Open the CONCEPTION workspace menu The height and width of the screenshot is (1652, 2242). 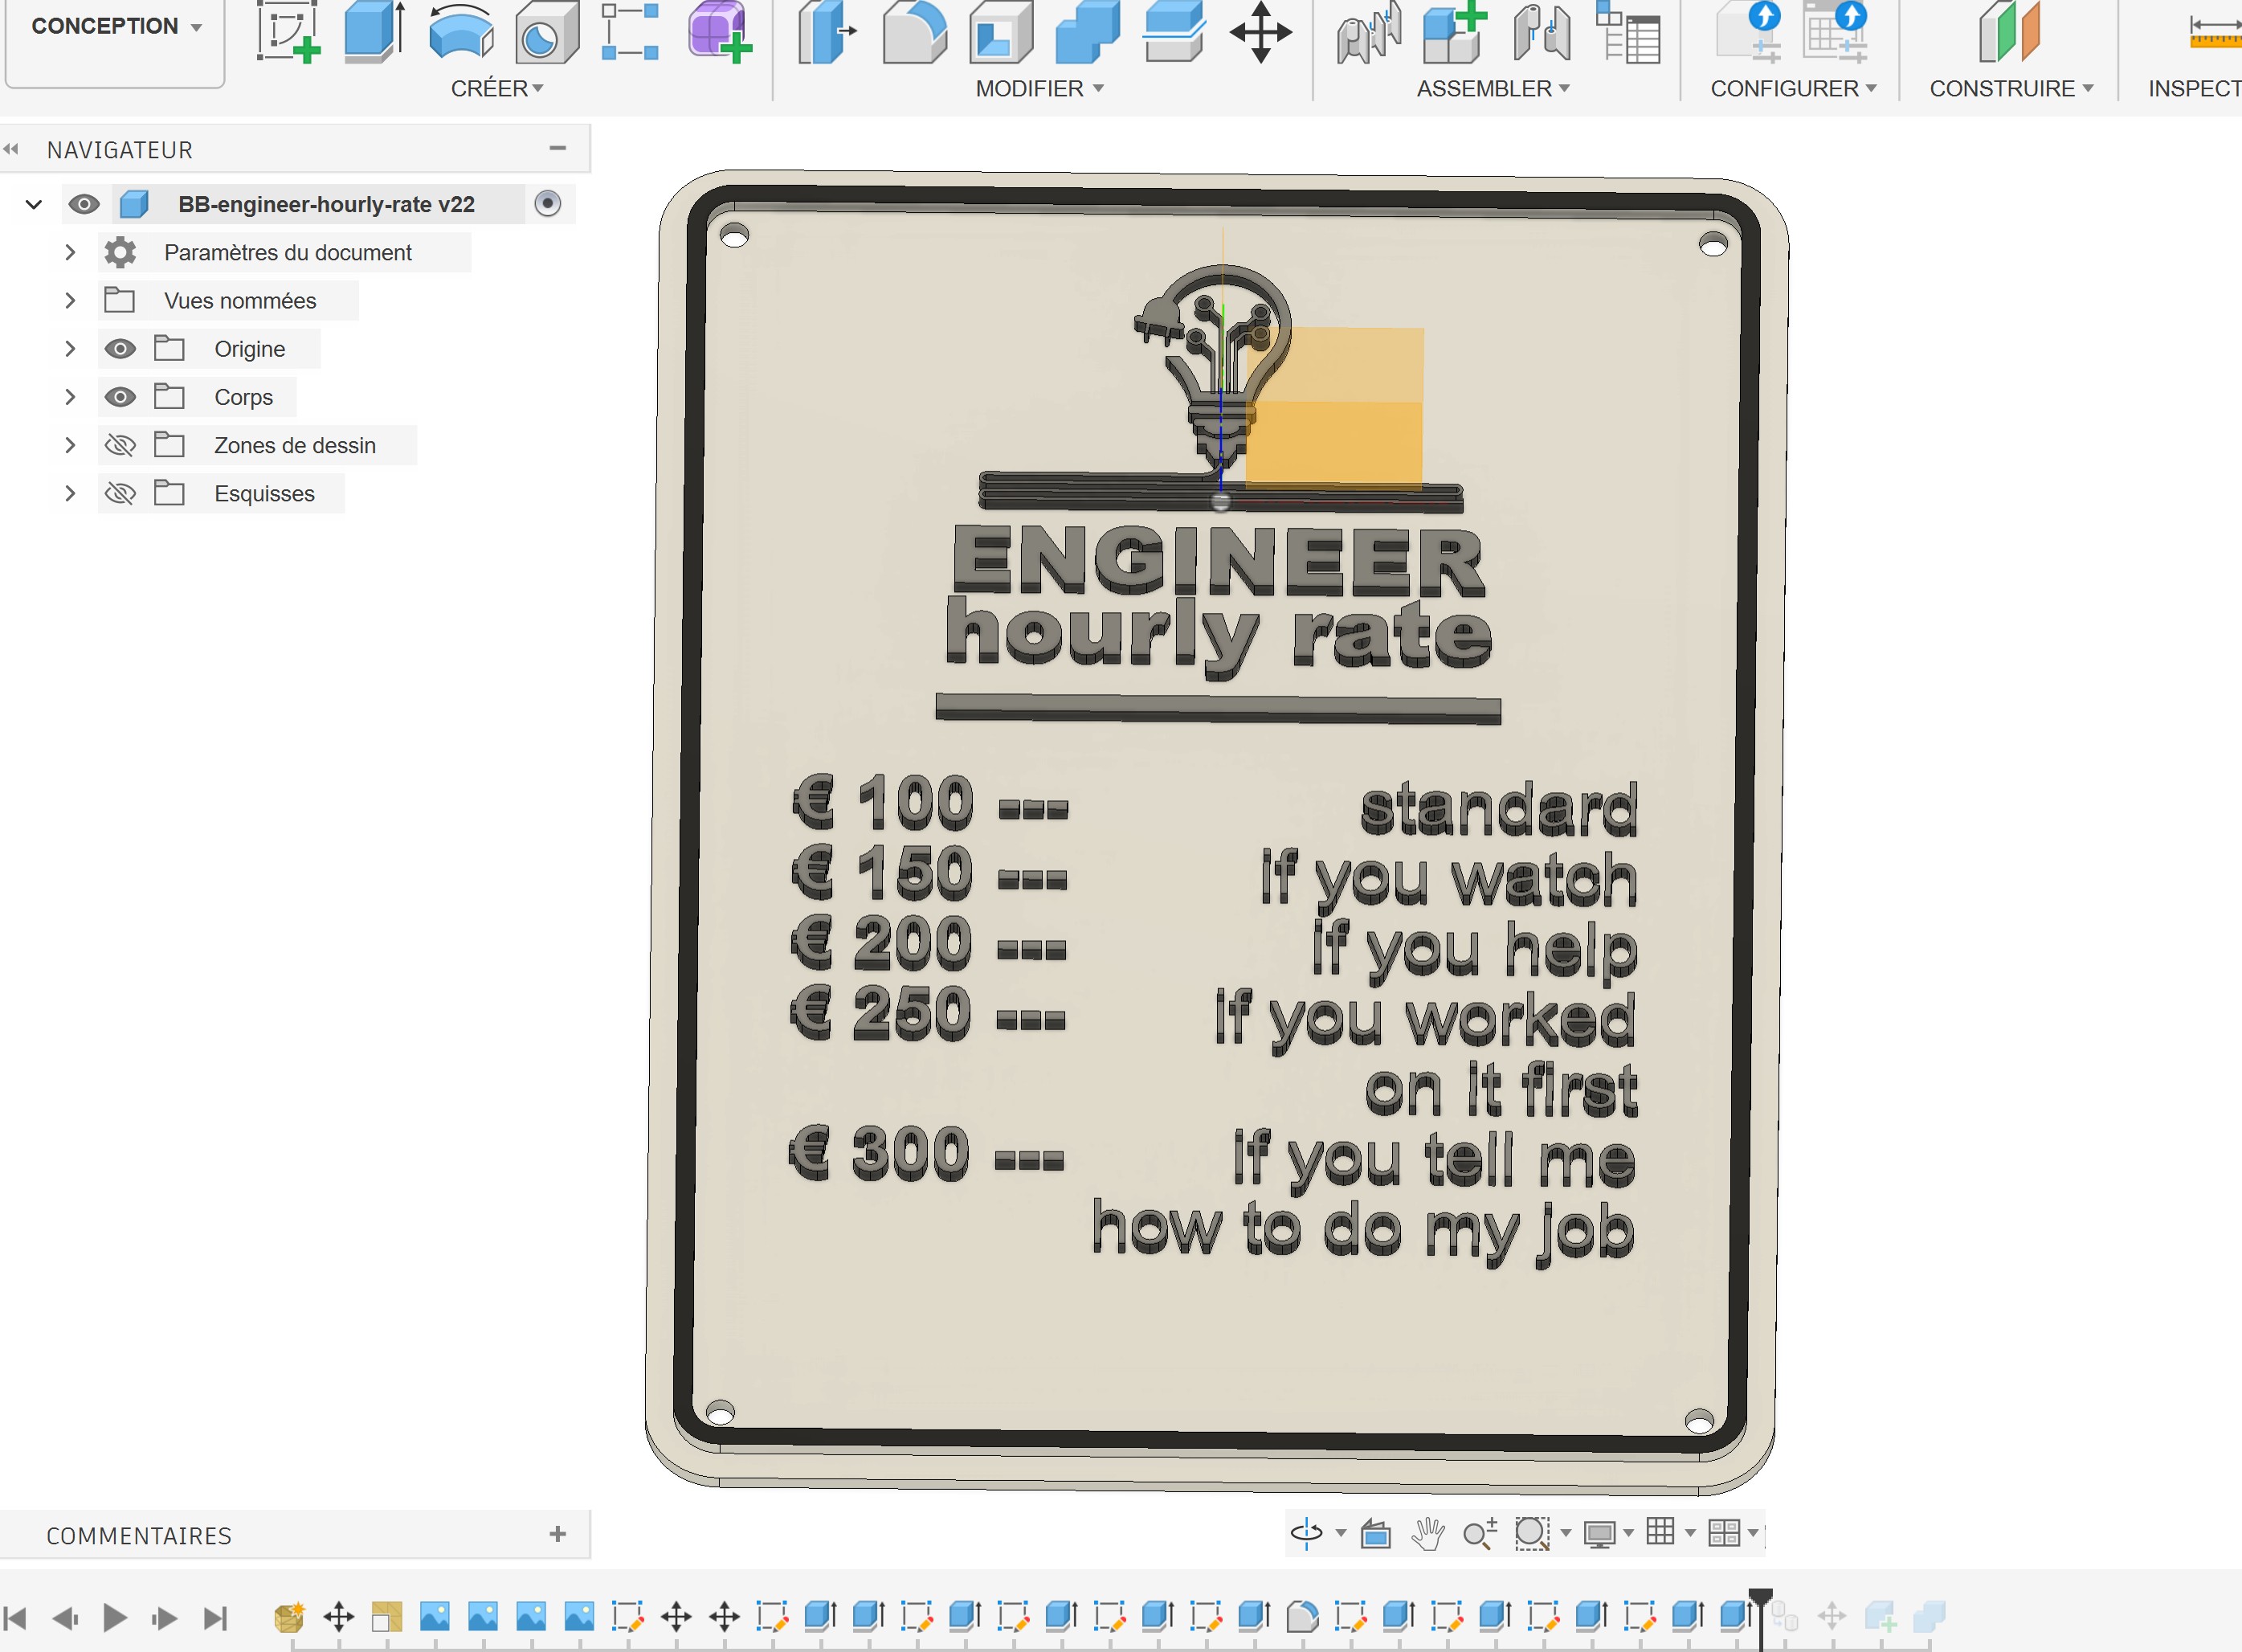tap(116, 27)
